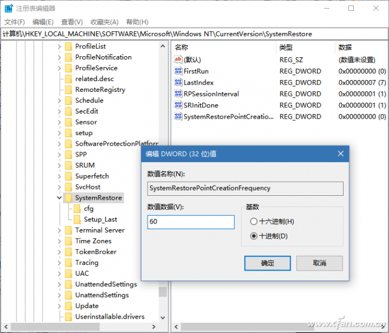This screenshot has height=333, width=389.
Task: Close the 编辑 DWORD dialog
Action: pyautogui.click(x=341, y=154)
